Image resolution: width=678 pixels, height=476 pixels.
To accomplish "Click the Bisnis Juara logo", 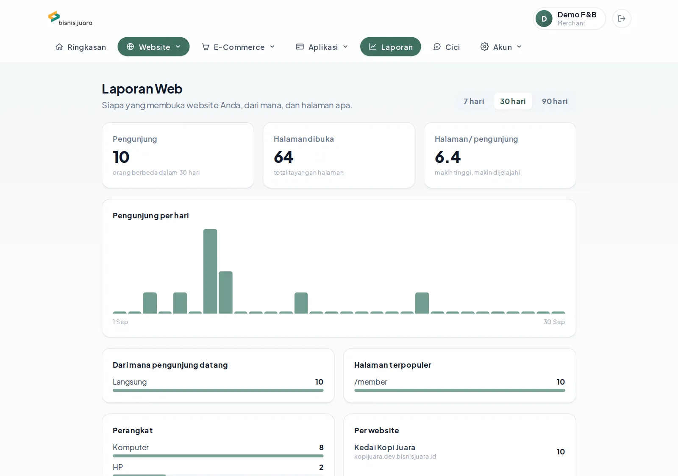I will tap(70, 19).
